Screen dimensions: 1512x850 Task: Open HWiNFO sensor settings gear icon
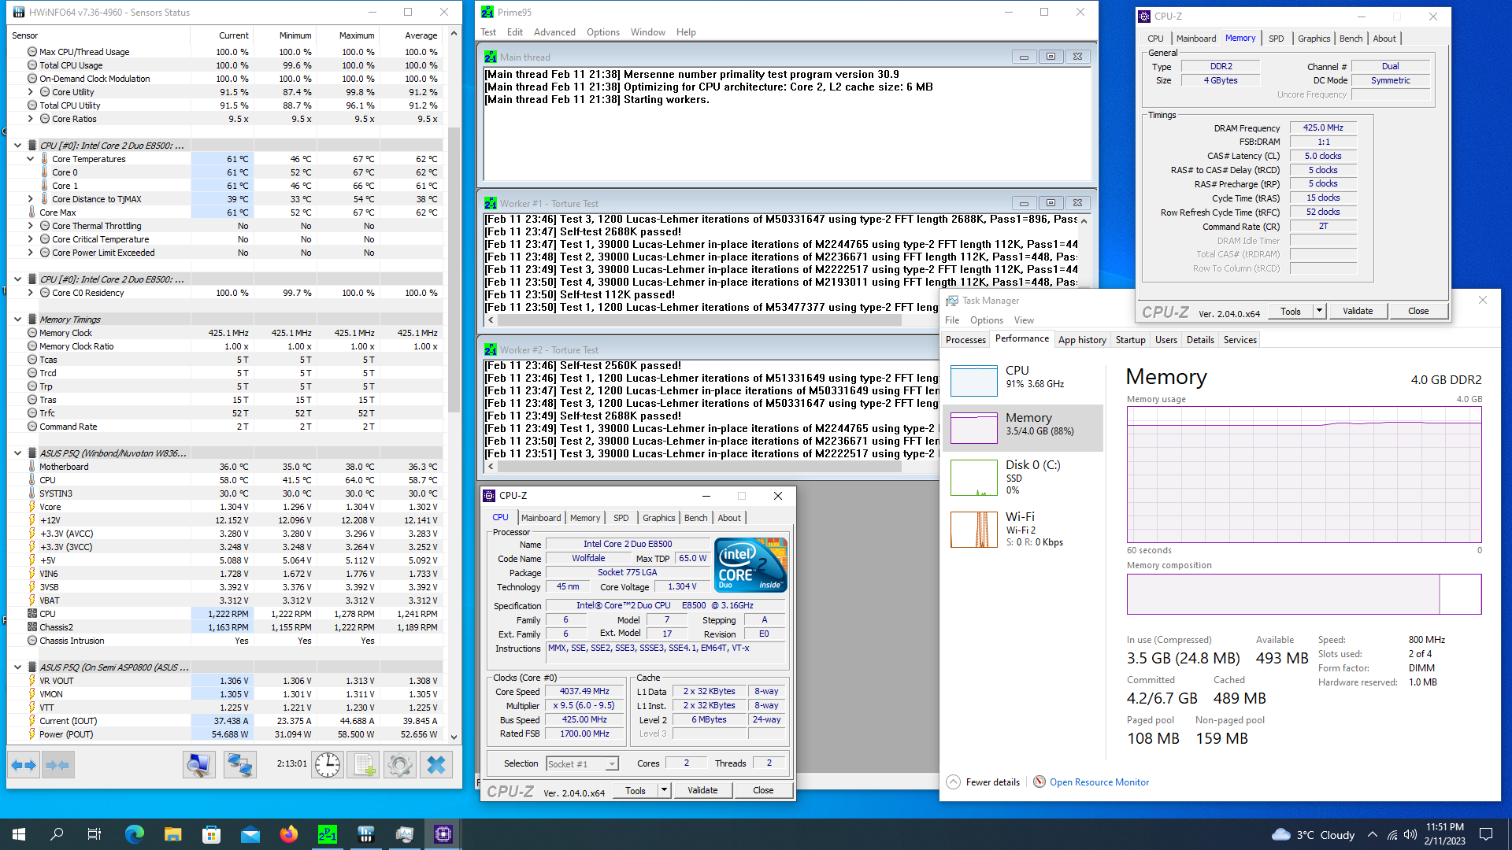400,764
